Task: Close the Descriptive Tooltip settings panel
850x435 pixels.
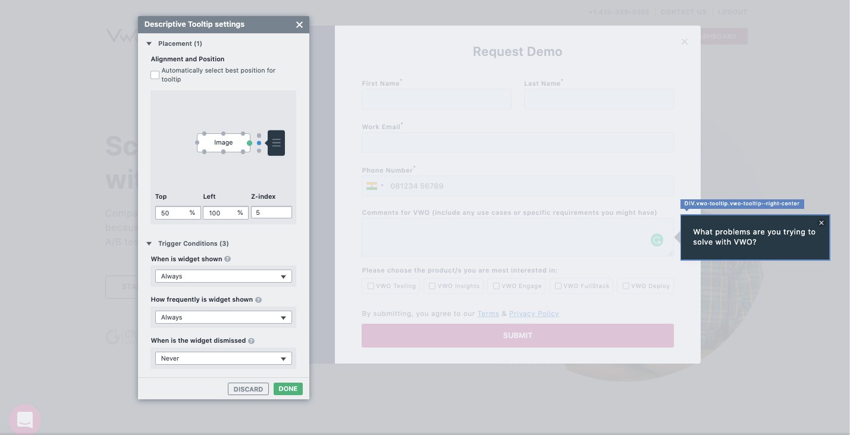Action: click(299, 24)
